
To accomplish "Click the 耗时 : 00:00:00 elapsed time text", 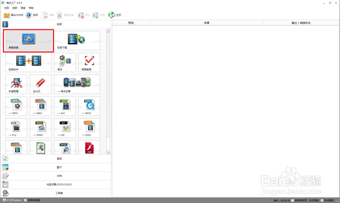I will coord(282,201).
